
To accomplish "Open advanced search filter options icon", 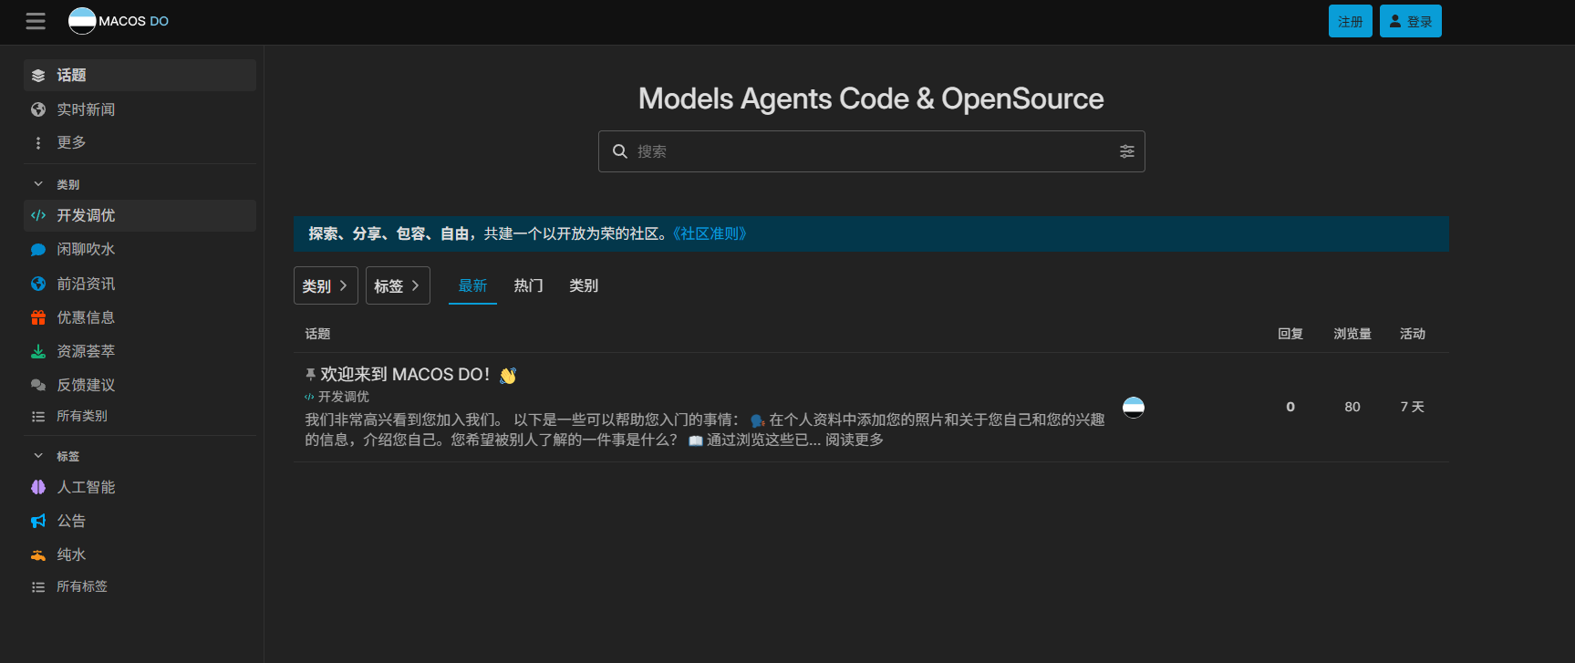I will coord(1127,151).
